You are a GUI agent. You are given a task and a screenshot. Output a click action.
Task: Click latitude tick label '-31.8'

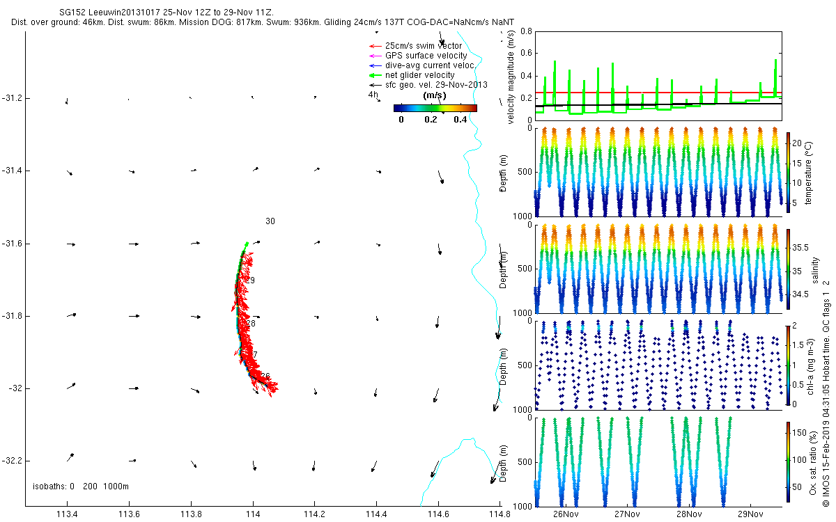[12, 316]
